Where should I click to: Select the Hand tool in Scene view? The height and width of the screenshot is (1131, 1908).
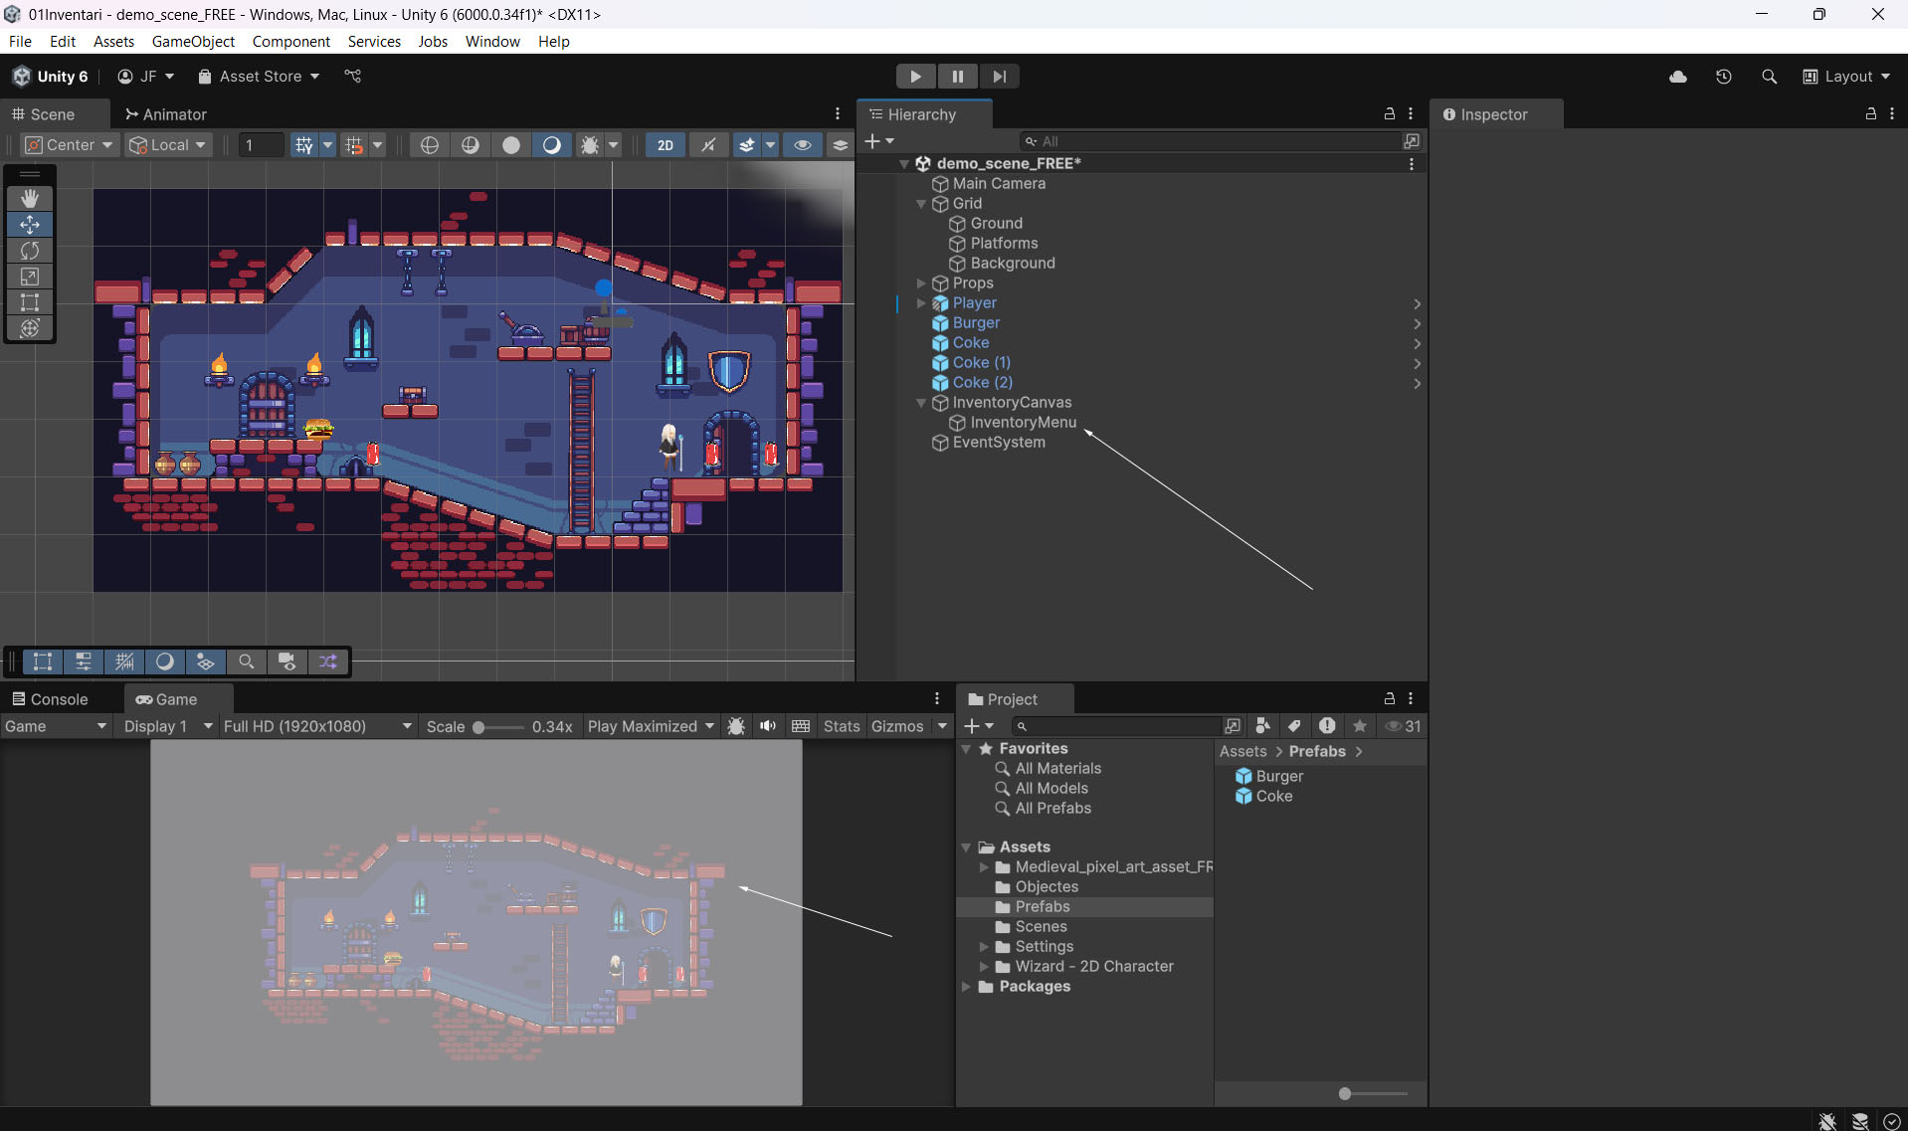30,199
